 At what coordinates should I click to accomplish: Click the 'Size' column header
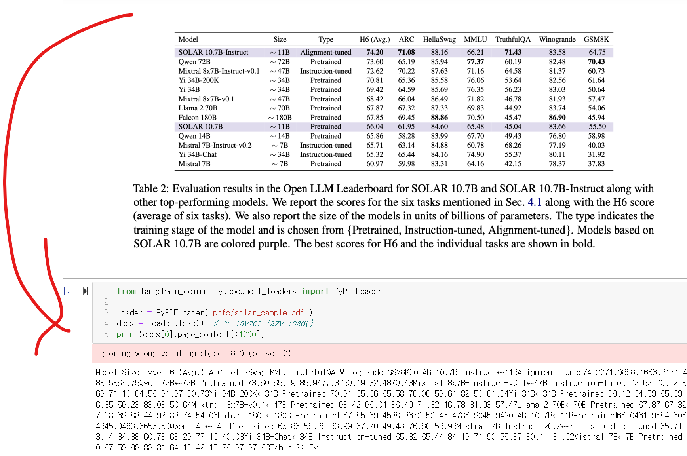click(x=280, y=39)
